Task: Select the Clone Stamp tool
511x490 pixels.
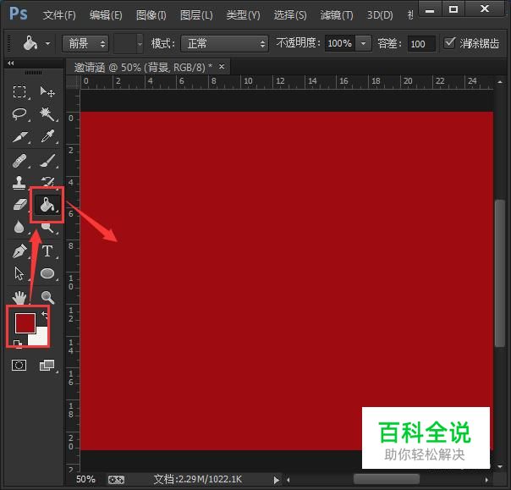Action: (19, 183)
